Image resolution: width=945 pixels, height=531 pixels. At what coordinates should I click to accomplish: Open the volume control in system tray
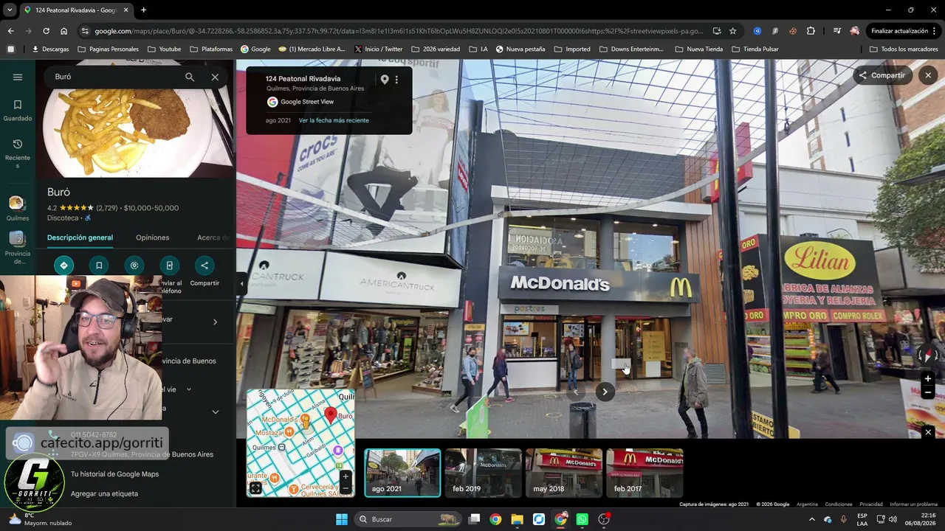coord(893,519)
